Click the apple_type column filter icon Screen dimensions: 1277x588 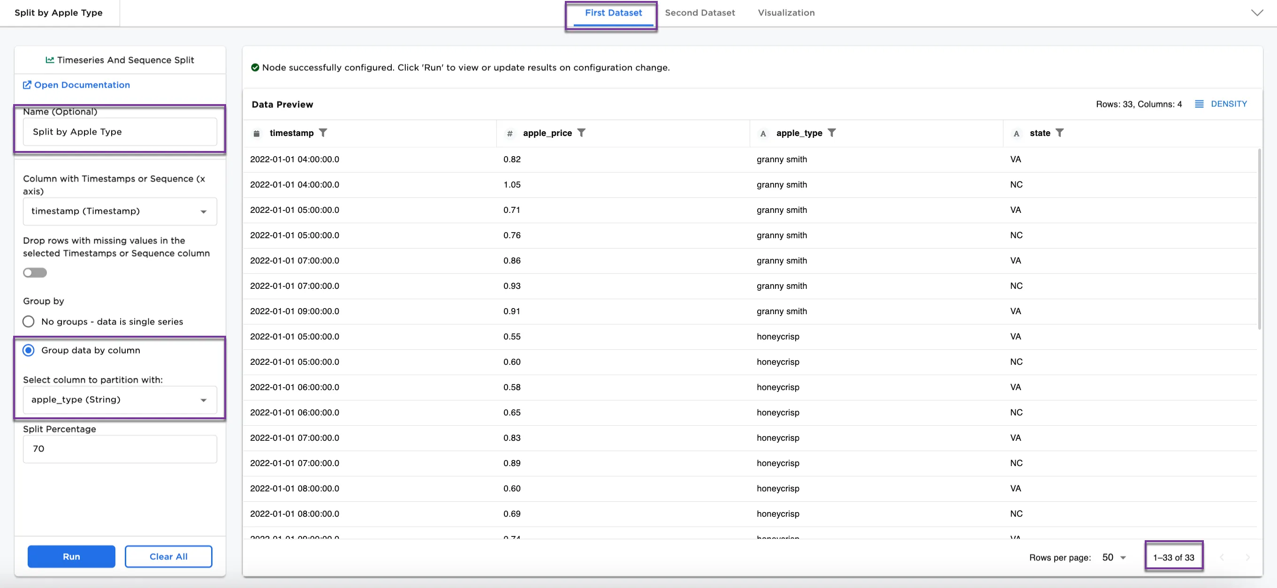[832, 133]
